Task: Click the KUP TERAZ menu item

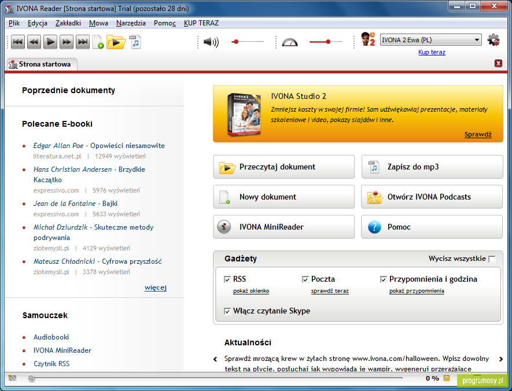Action: pos(201,23)
